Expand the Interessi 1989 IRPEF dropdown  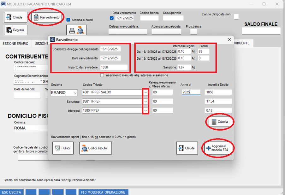pos(145,110)
